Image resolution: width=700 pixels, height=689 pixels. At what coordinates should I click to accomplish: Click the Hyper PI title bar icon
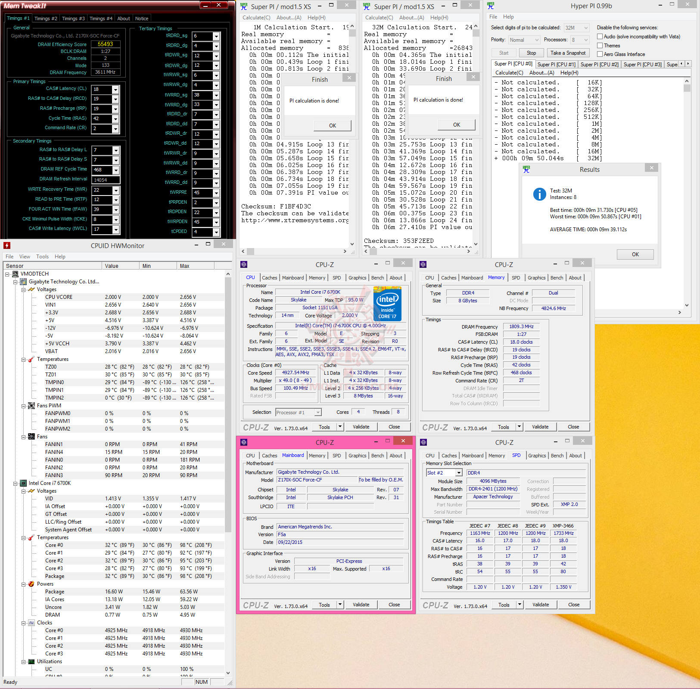click(491, 6)
